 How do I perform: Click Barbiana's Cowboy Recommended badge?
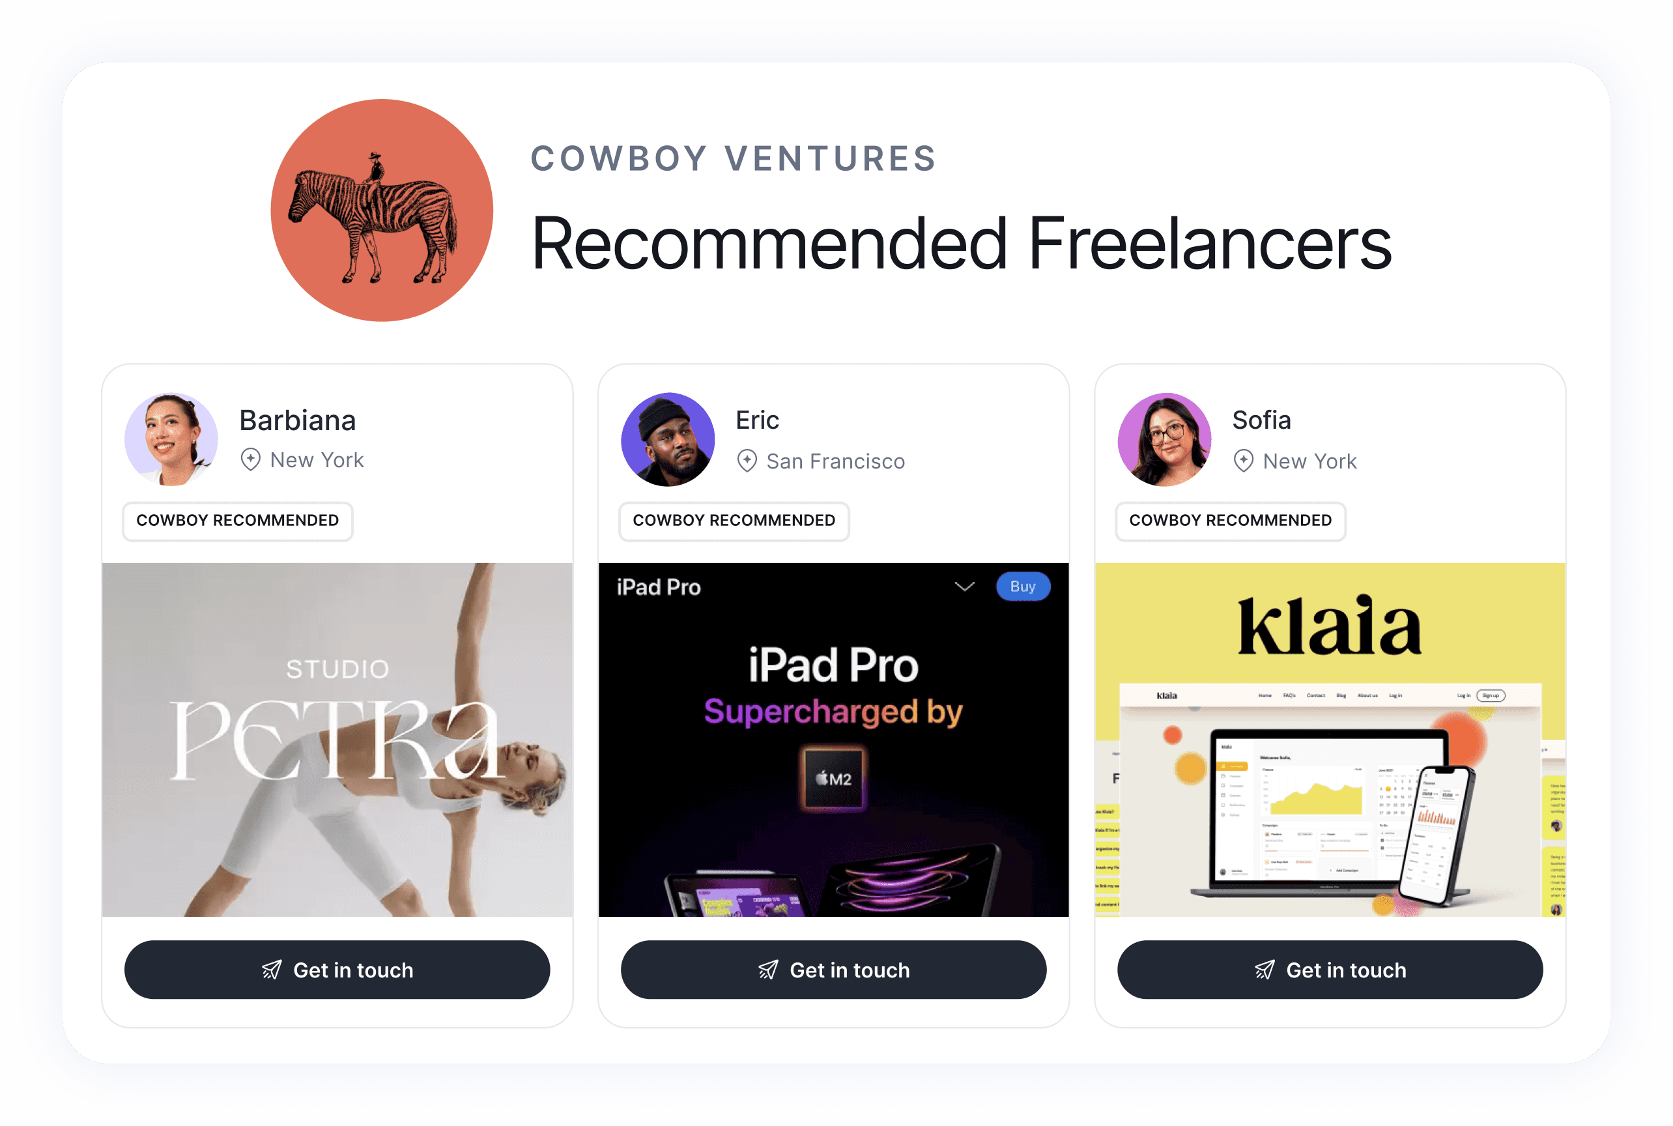[x=238, y=521]
